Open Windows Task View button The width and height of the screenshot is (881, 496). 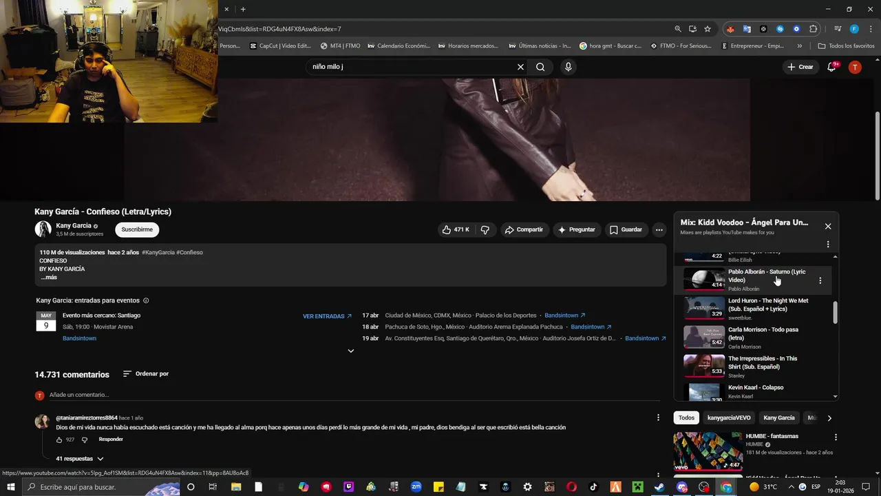(x=213, y=487)
